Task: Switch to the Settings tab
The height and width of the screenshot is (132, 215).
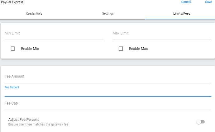Action: [x=108, y=13]
